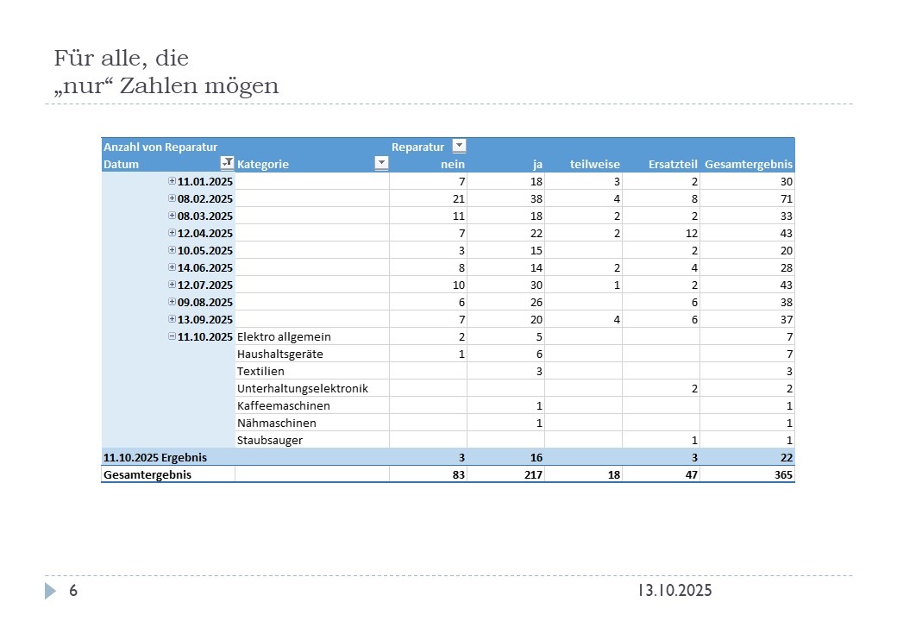Expand the 11.01.2025 date row

pyautogui.click(x=172, y=181)
